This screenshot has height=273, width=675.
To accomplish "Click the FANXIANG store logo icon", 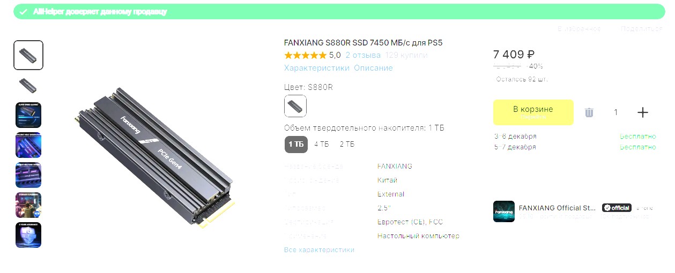I will click(x=503, y=211).
